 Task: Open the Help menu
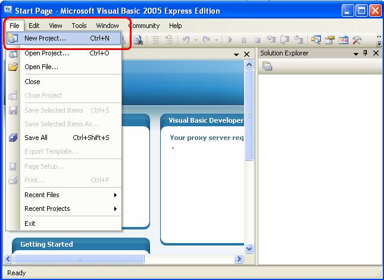click(x=176, y=26)
